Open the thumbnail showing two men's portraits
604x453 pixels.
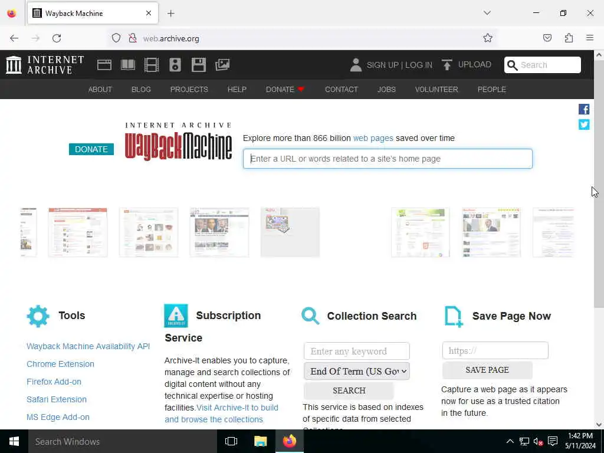(219, 232)
